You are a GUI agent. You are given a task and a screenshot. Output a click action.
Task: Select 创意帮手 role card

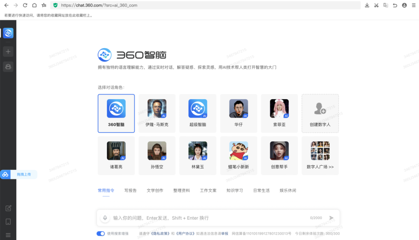point(279,156)
